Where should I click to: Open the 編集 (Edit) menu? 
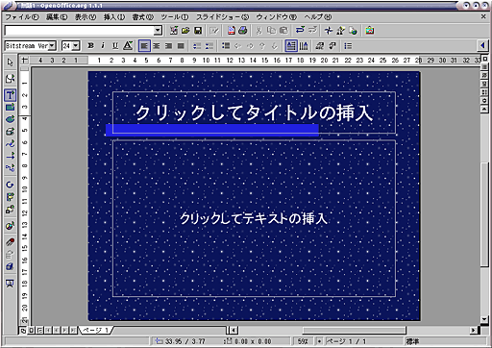pos(57,17)
